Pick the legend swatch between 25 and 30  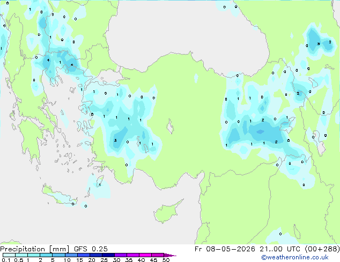[x=108, y=255]
